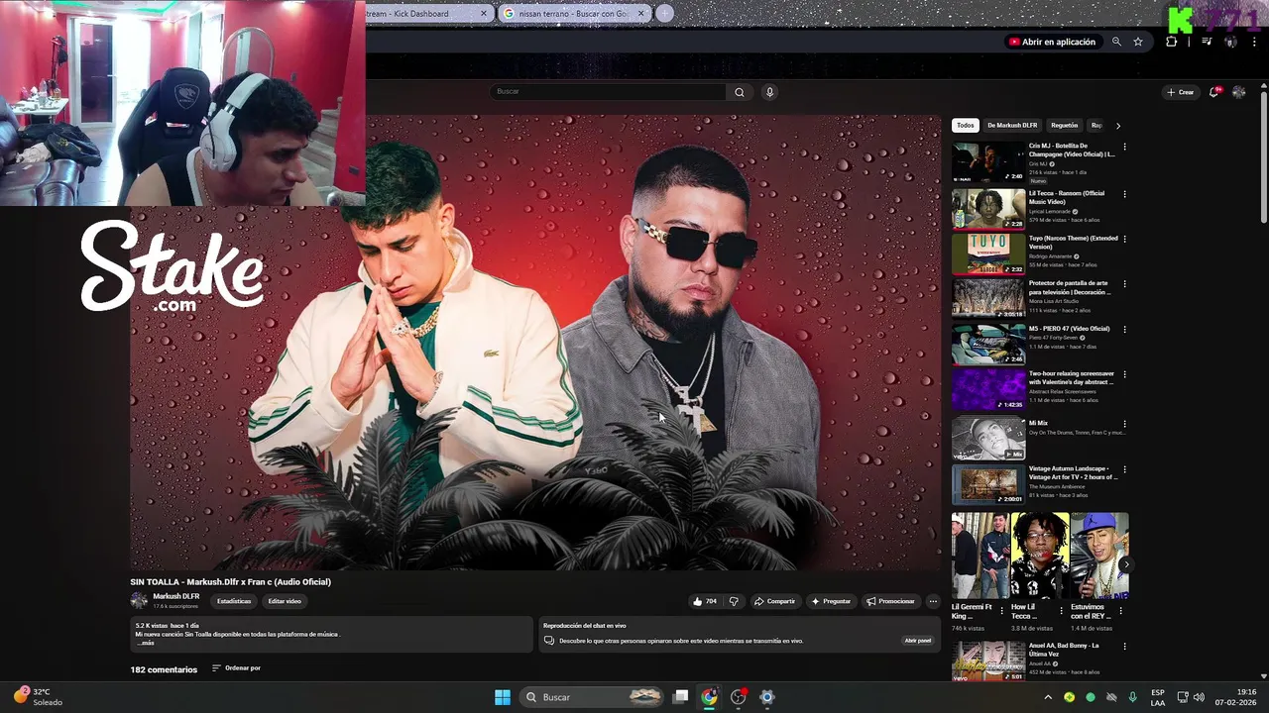The width and height of the screenshot is (1269, 713).
Task: Open Chrome from the Windows taskbar
Action: (x=709, y=697)
